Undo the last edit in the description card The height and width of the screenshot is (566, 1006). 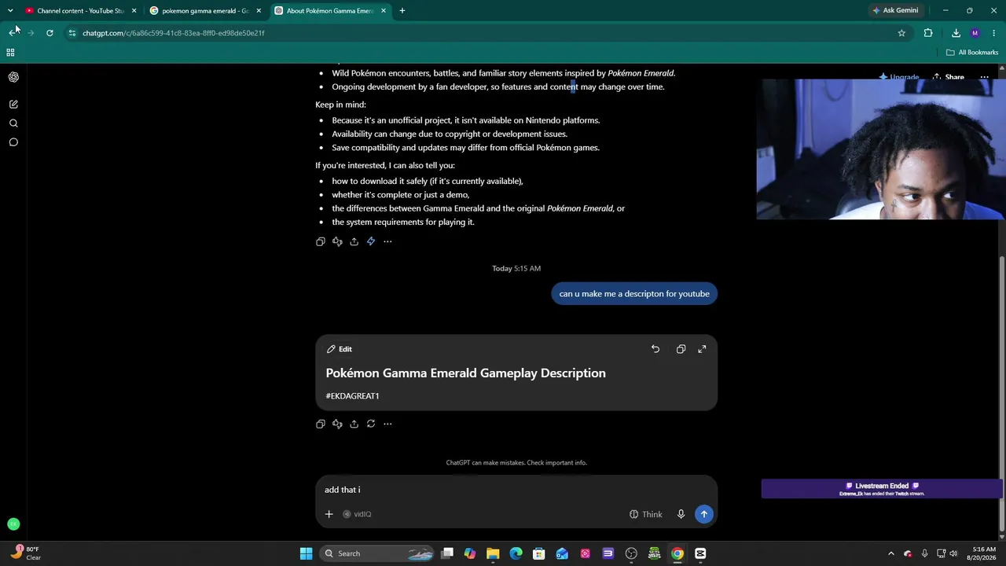(655, 349)
